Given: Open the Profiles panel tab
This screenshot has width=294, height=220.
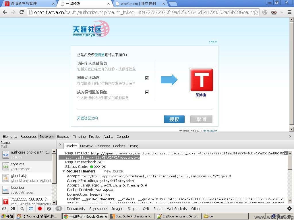Looking at the screenshot, I should click(x=94, y=136).
